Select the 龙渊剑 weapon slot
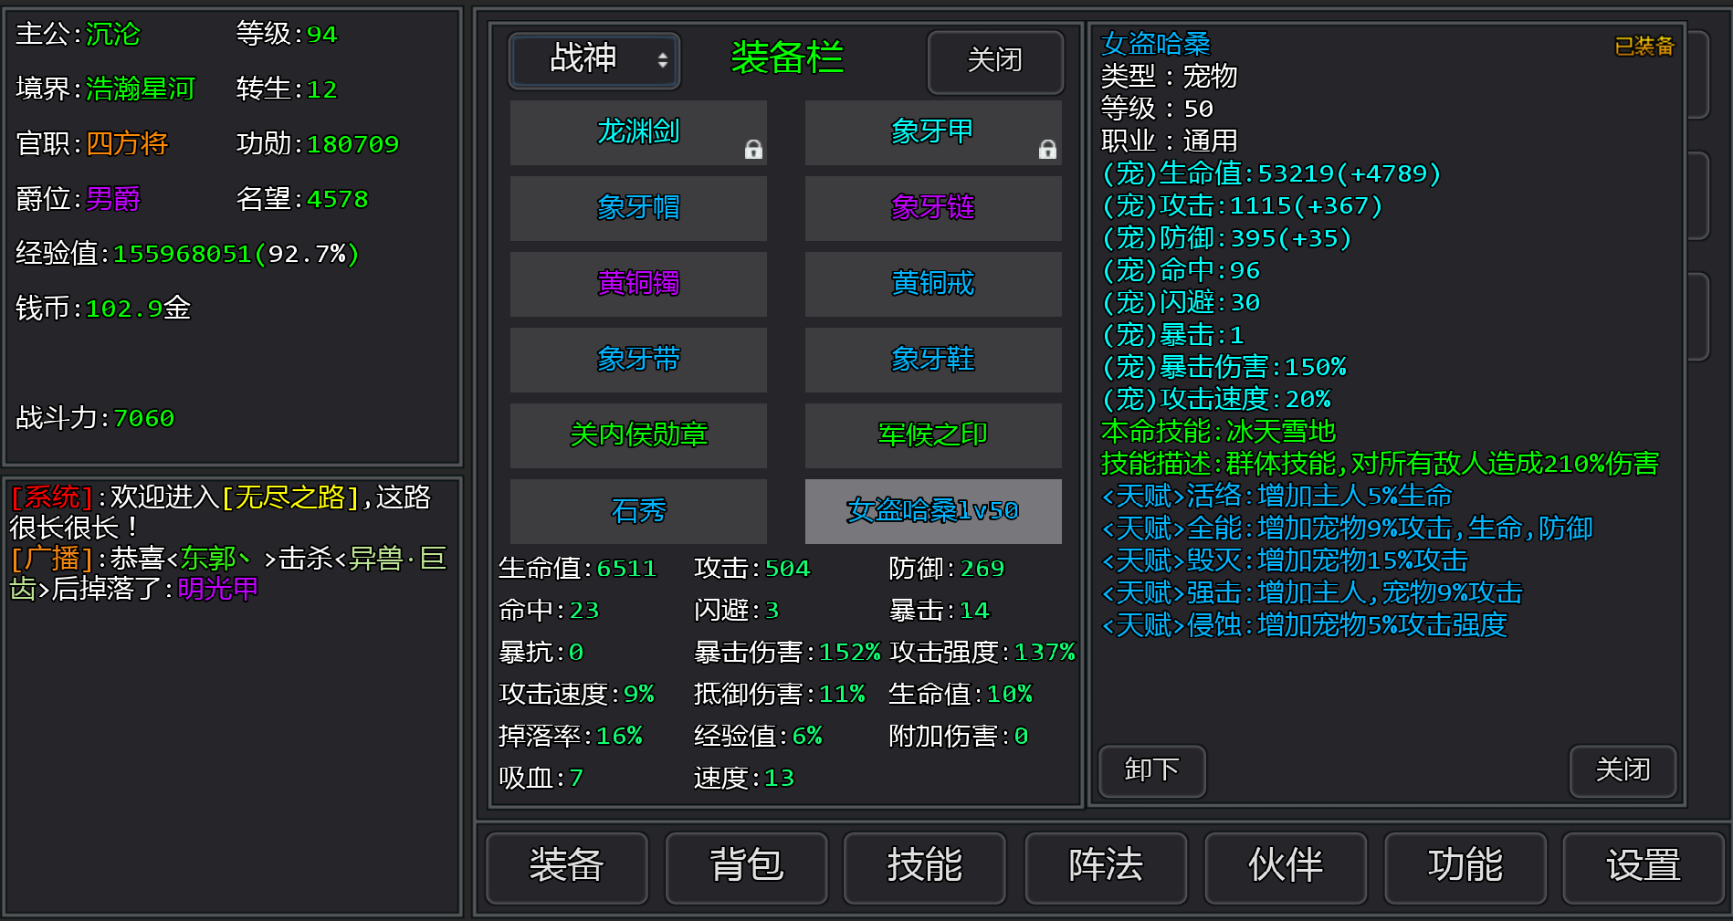The image size is (1733, 921). [638, 132]
